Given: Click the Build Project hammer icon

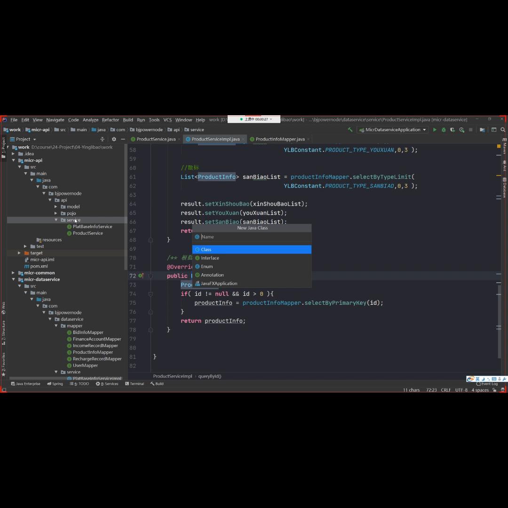Looking at the screenshot, I should pyautogui.click(x=350, y=130).
